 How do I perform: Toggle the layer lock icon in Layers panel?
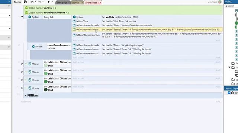232,93
